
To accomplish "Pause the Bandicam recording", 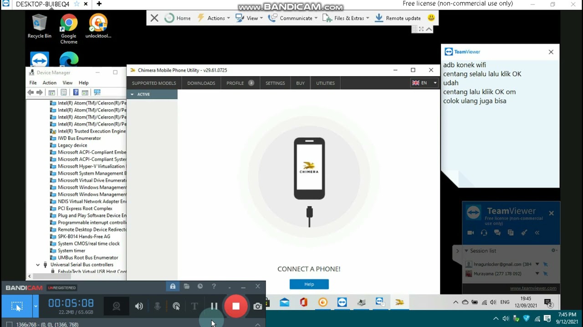I will point(214,306).
